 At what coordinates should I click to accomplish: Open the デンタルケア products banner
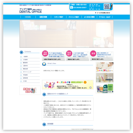(x=105, y=88)
